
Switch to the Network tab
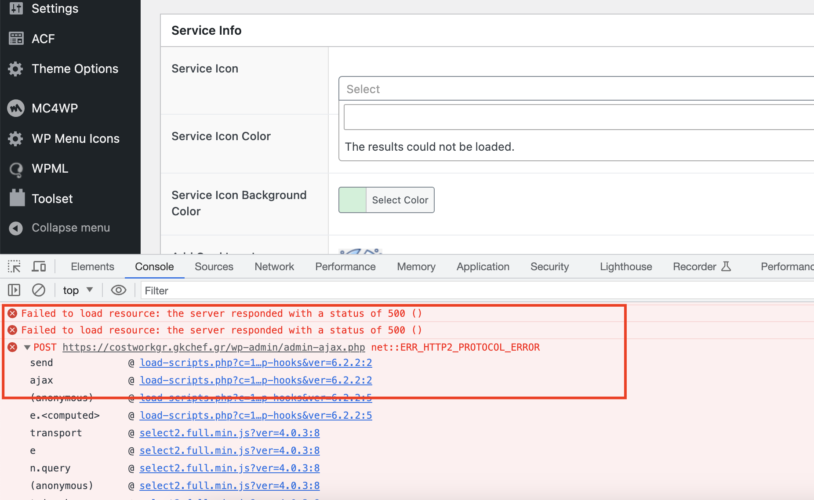274,267
